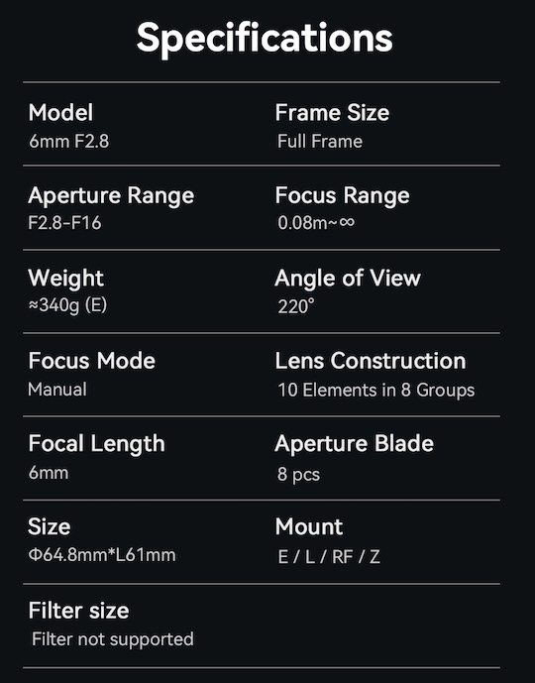This screenshot has width=535, height=683.
Task: Select the Lens Construction label
Action: [371, 361]
